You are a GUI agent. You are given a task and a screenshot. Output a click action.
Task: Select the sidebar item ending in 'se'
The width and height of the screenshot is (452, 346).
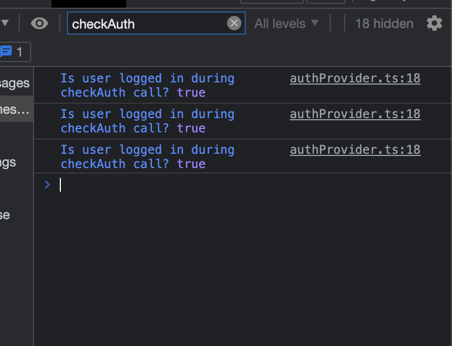click(5, 215)
